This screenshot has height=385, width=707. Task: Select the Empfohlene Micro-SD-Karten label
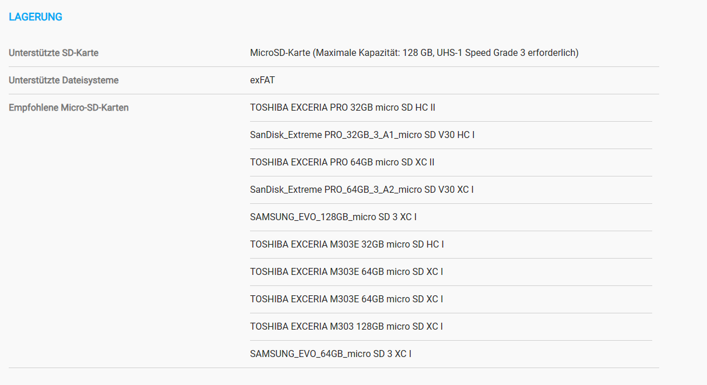[69, 108]
